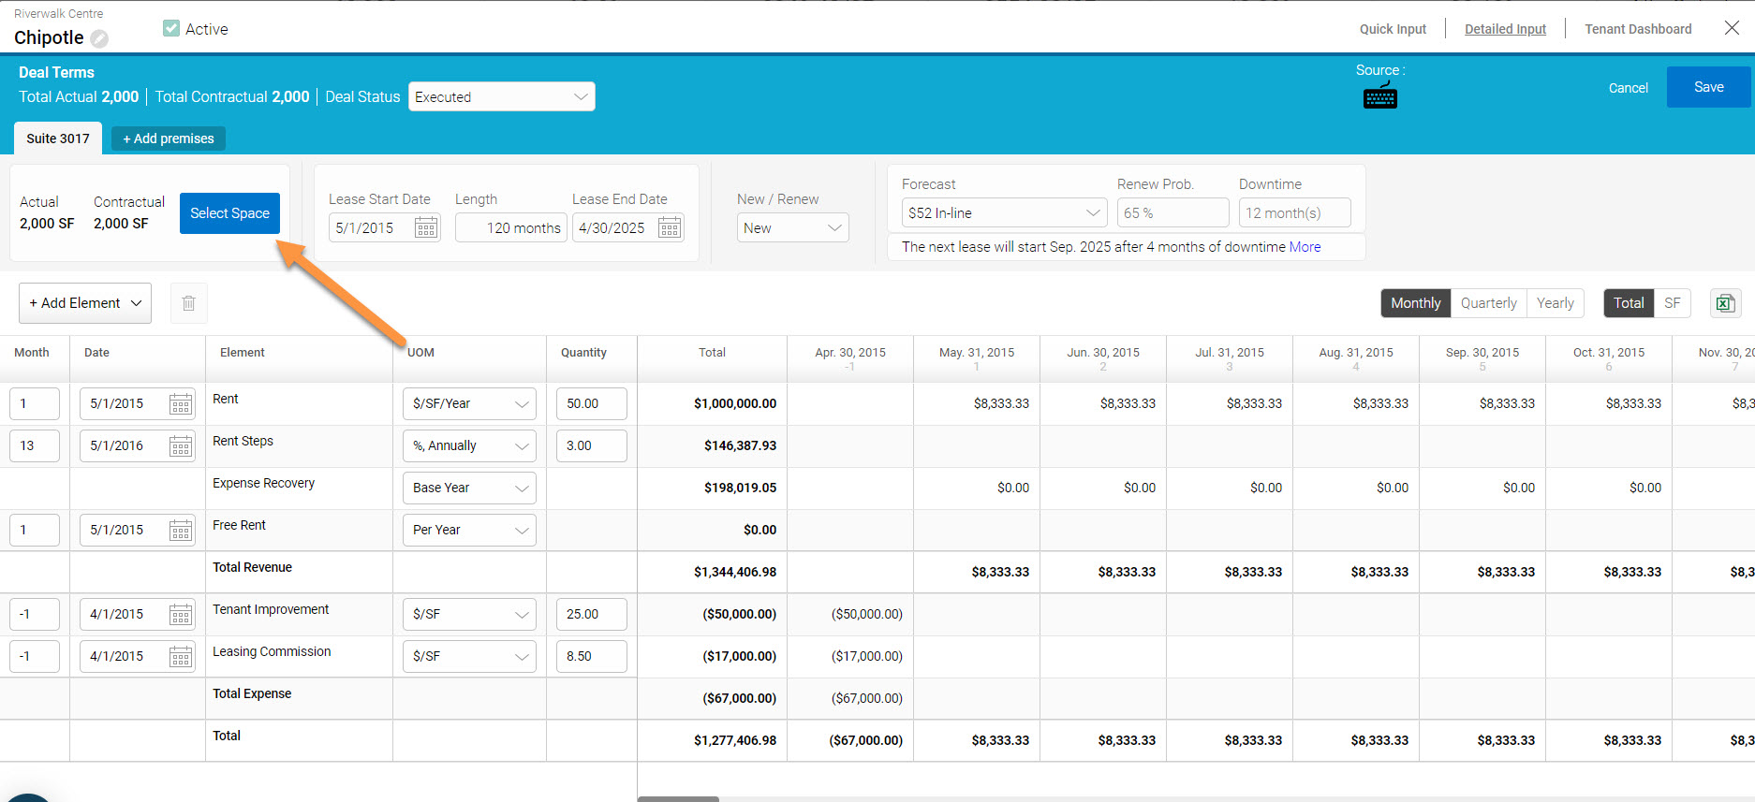1755x802 pixels.
Task: Open the Tenant Dashboard tab
Action: [1638, 29]
